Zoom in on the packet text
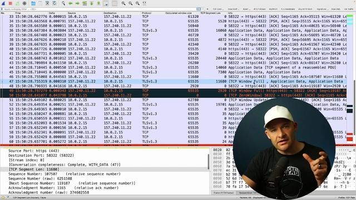The height and width of the screenshot is (200, 356). click(123, 3)
